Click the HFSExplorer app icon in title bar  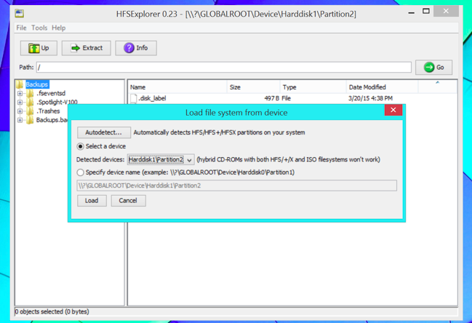20,14
